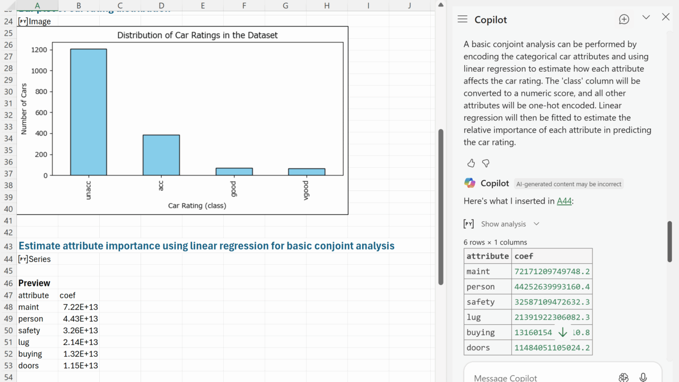Image resolution: width=679 pixels, height=382 pixels.
Task: Select the 'buying' cell in row 52
Action: (37, 354)
